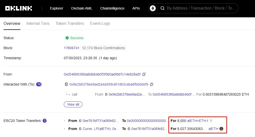Open the Curve. LP(alETH) address link
This screenshot has height=137, width=255.
[101, 129]
